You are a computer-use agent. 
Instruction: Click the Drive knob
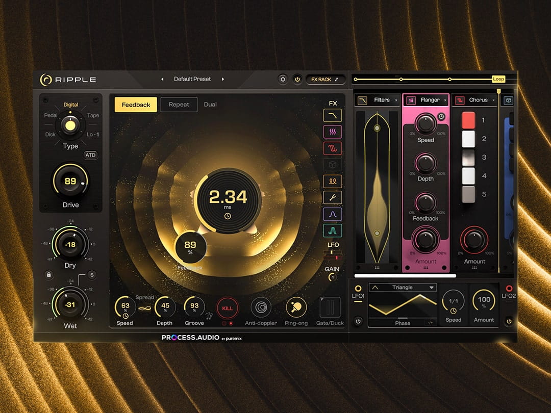pos(70,181)
